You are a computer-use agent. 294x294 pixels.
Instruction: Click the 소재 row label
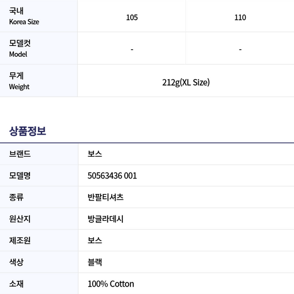17,284
